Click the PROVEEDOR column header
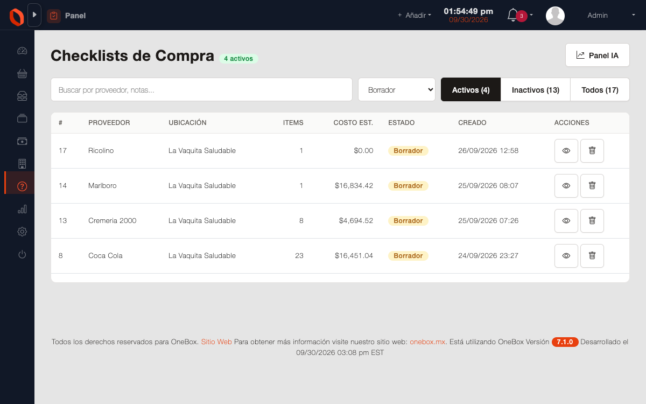646x404 pixels. 109,123
